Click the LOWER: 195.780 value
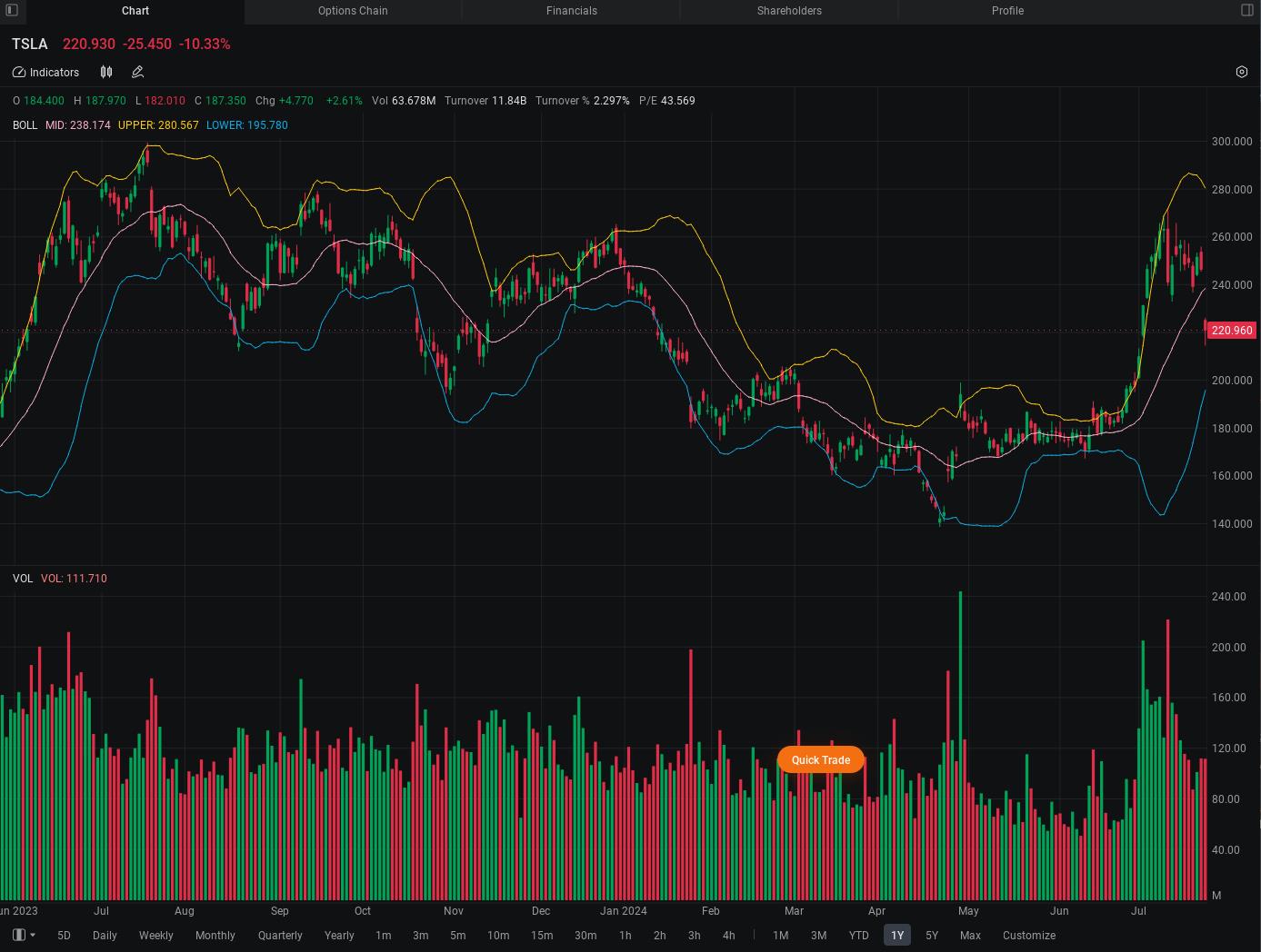The image size is (1261, 952). pyautogui.click(x=247, y=125)
